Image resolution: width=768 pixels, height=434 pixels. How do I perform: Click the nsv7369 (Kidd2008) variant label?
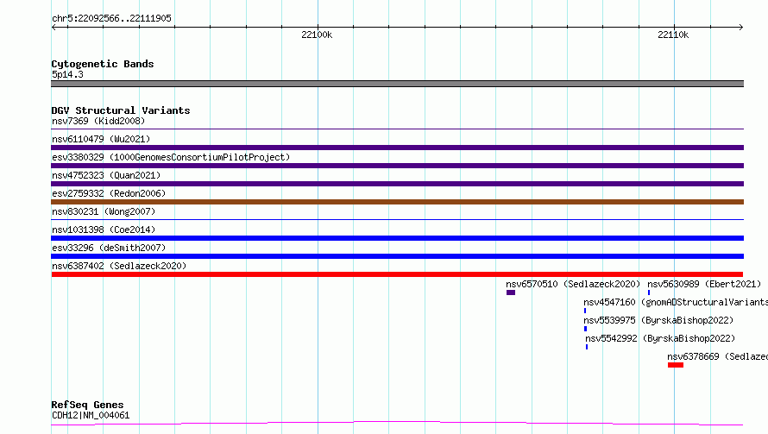98,121
